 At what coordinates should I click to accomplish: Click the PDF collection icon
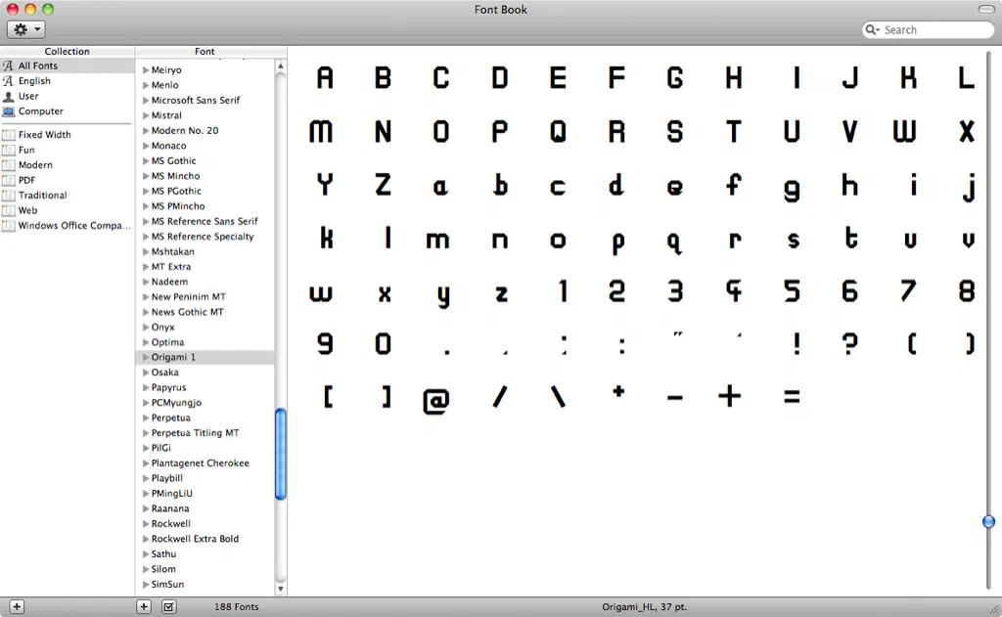(9, 180)
